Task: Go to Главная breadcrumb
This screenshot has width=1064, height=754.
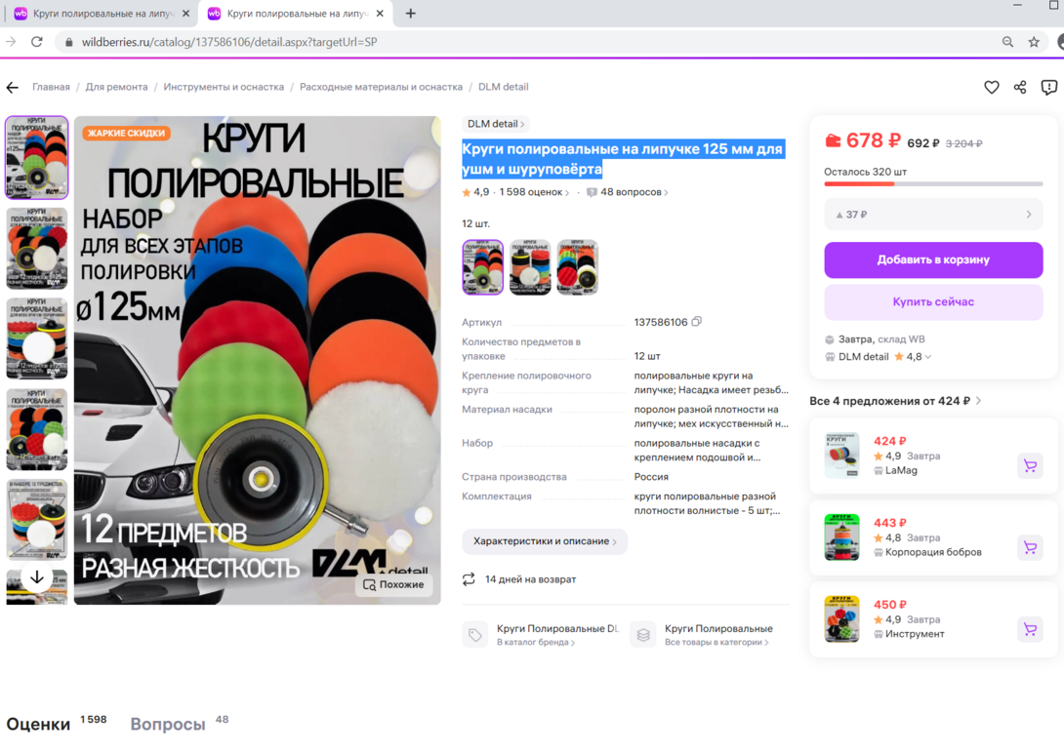Action: (x=51, y=87)
